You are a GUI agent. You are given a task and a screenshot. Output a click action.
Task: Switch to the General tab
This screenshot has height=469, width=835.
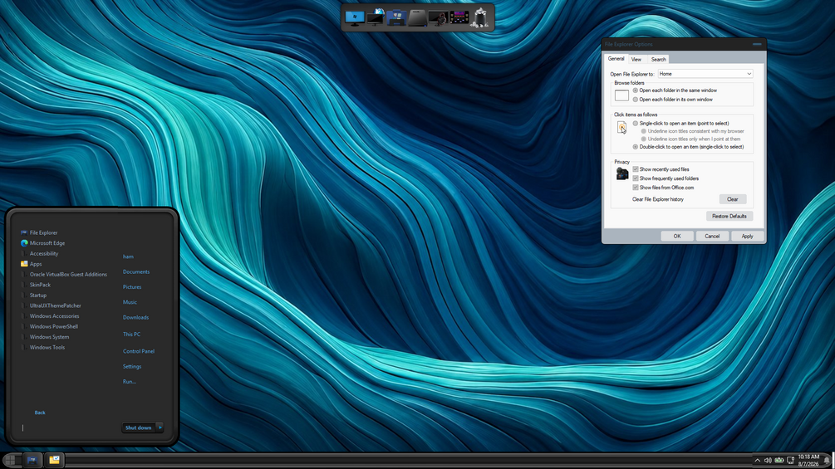616,58
